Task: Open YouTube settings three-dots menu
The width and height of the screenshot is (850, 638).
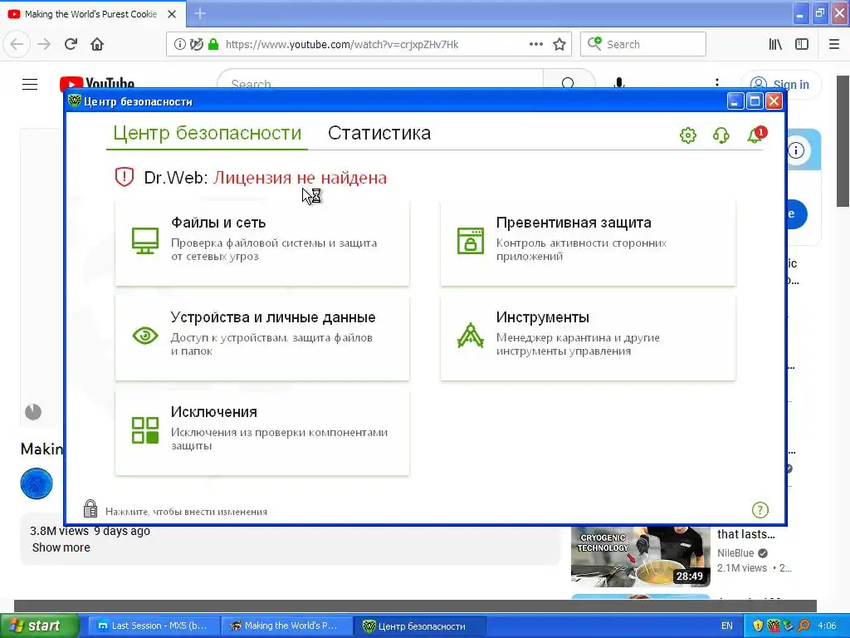Action: 717,82
